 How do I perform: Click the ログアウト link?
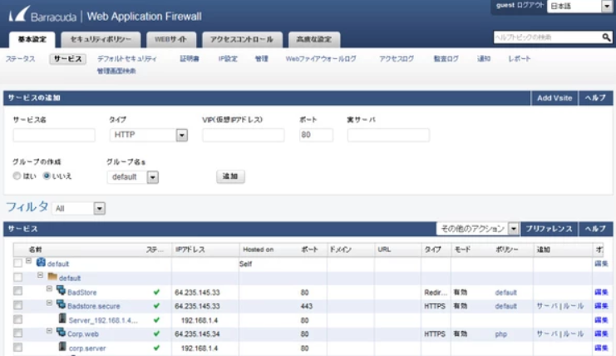[x=530, y=6]
